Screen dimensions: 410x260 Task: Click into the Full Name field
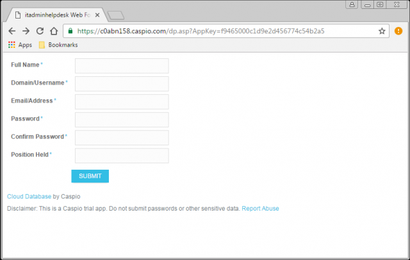[122, 66]
